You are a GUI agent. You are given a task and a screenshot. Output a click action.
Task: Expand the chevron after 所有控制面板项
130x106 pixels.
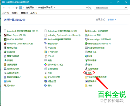tap(54, 8)
